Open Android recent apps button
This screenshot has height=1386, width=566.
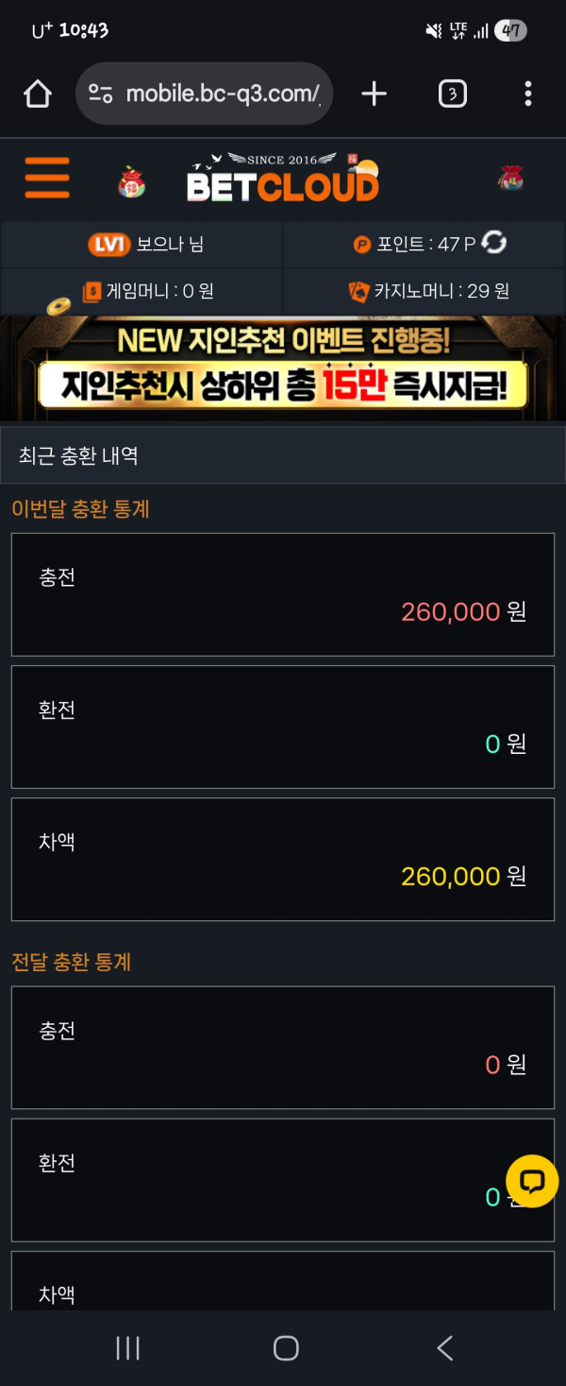click(127, 1348)
